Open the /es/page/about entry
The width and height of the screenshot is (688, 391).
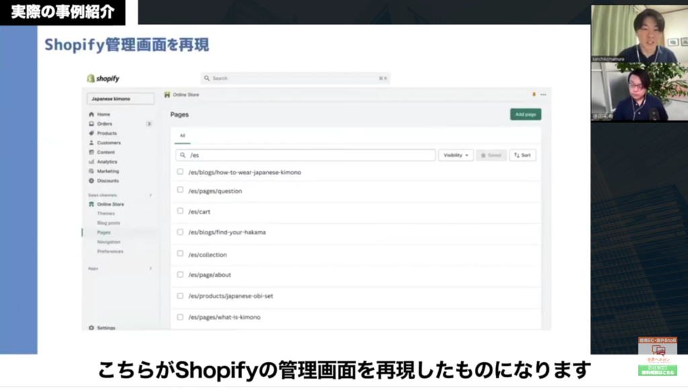210,275
